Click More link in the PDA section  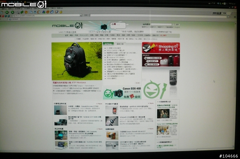tap(151, 103)
